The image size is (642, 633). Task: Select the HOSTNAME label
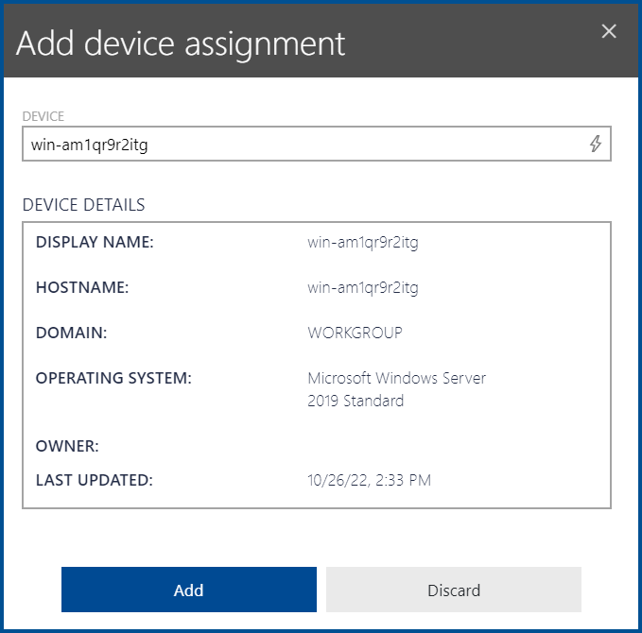pos(81,288)
